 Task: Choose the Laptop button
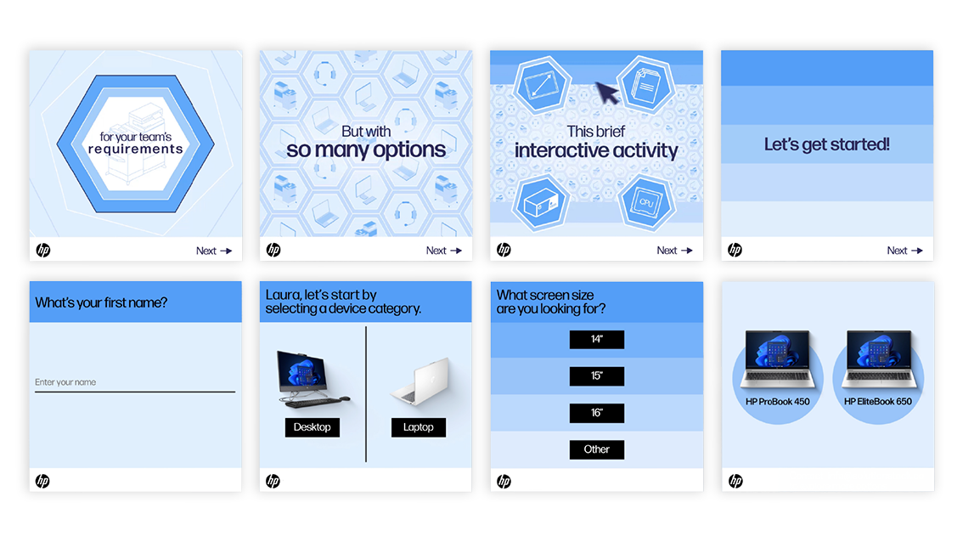click(x=419, y=427)
